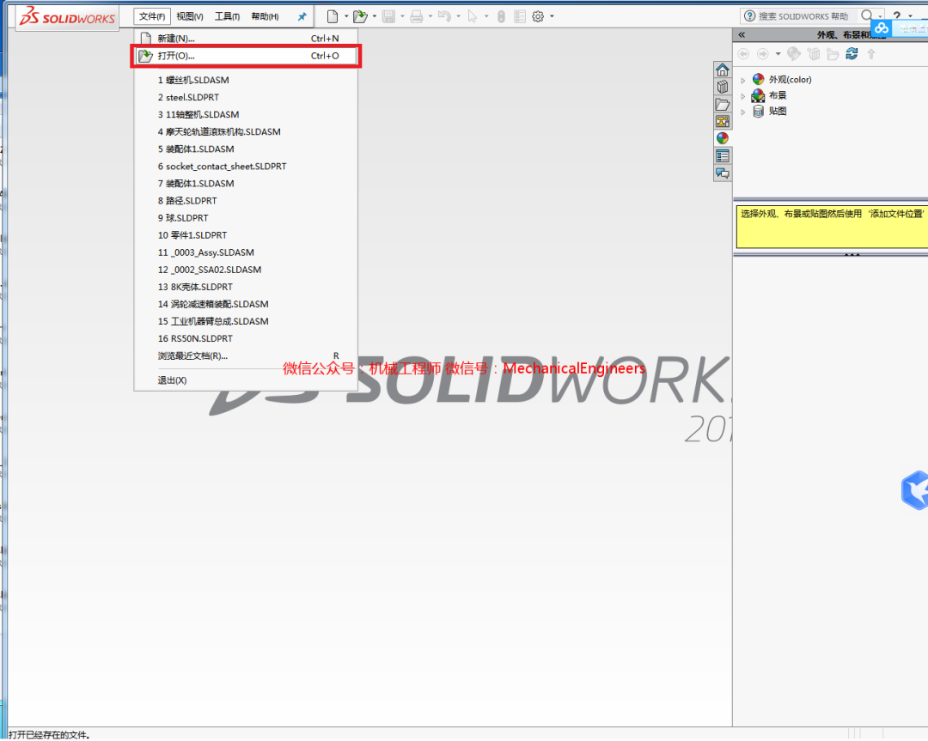Open the Design Library books icon
The width and height of the screenshot is (928, 741).
click(722, 88)
